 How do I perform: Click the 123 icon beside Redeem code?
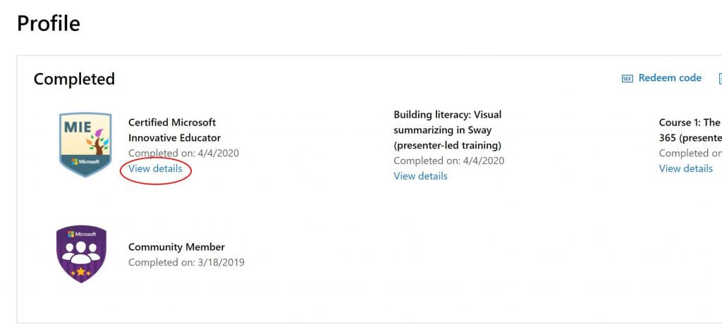[x=627, y=79]
